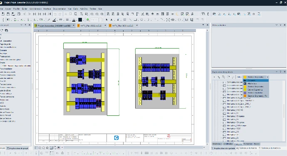Select the diagonal line drawing tool
The width and height of the screenshot is (287, 156).
(x=130, y=20)
